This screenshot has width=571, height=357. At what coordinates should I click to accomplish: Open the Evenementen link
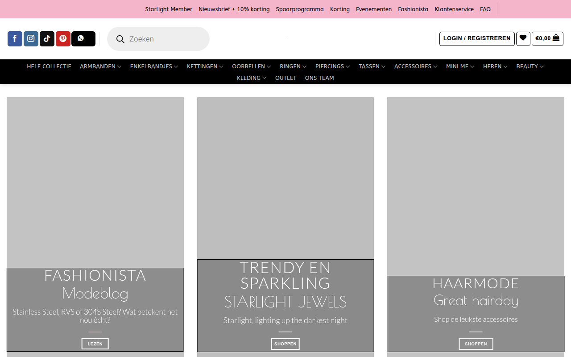374,9
